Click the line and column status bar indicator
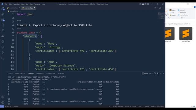196x110 pixels. pyautogui.click(x=116, y=107)
